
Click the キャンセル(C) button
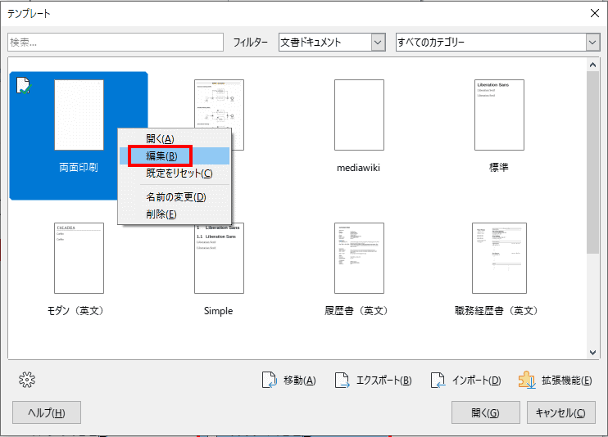pos(560,412)
